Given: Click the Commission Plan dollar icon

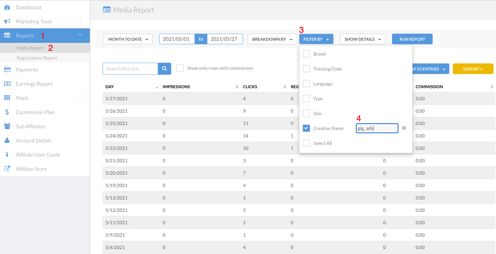Looking at the screenshot, I should 7,112.
